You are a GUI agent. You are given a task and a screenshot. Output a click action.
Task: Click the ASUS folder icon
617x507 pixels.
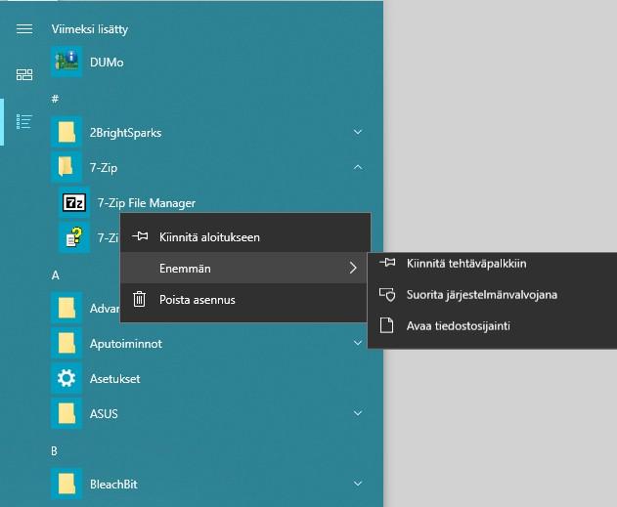click(66, 413)
